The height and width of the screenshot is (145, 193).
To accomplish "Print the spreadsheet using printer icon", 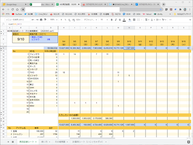I will [41, 20].
